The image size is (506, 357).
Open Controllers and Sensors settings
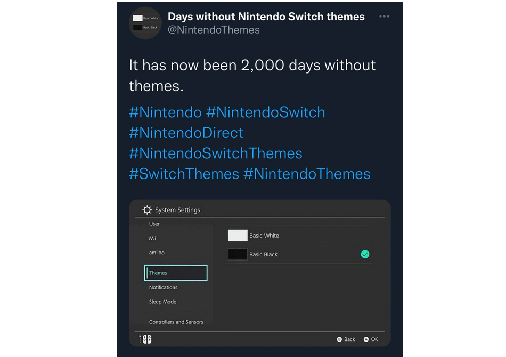176,322
